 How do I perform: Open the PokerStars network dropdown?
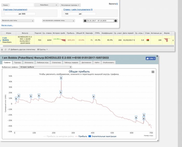pyautogui.click(x=47, y=5)
